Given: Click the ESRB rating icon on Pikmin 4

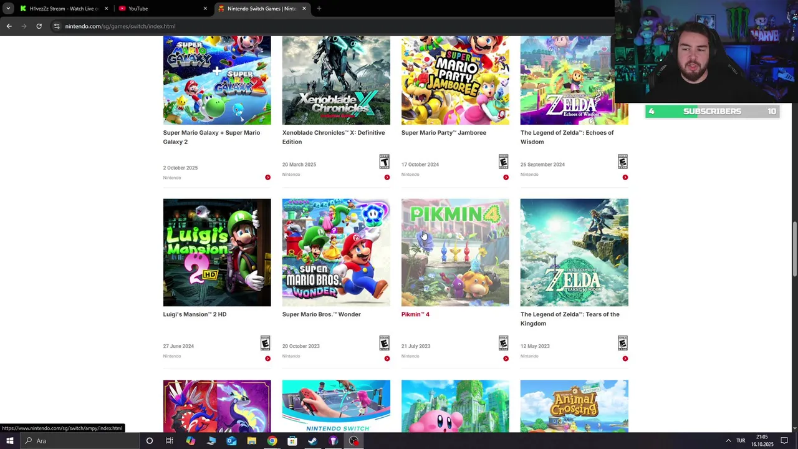Looking at the screenshot, I should pyautogui.click(x=503, y=343).
